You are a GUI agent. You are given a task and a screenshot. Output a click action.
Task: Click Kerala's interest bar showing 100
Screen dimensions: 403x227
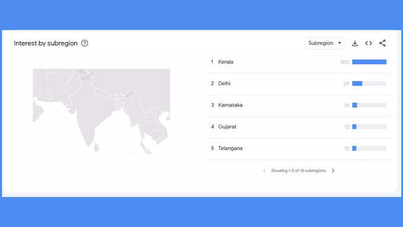[369, 62]
